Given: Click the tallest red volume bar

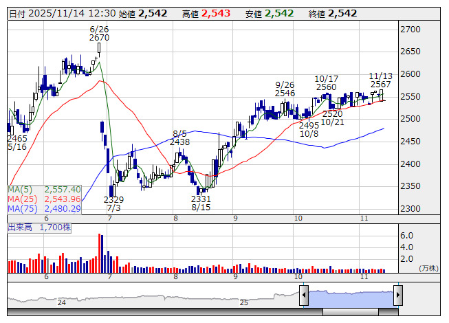Looking at the screenshot, I should click(100, 254).
